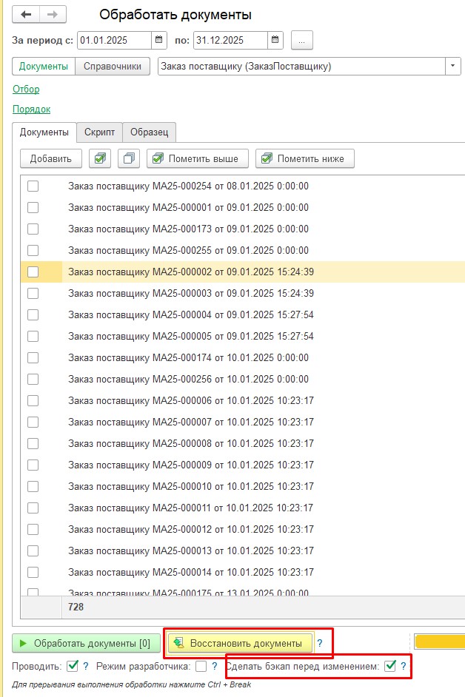Select row Заказ поставщику МА25-000008

pos(243,444)
